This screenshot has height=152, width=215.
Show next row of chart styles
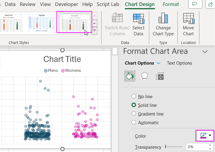(94, 23)
